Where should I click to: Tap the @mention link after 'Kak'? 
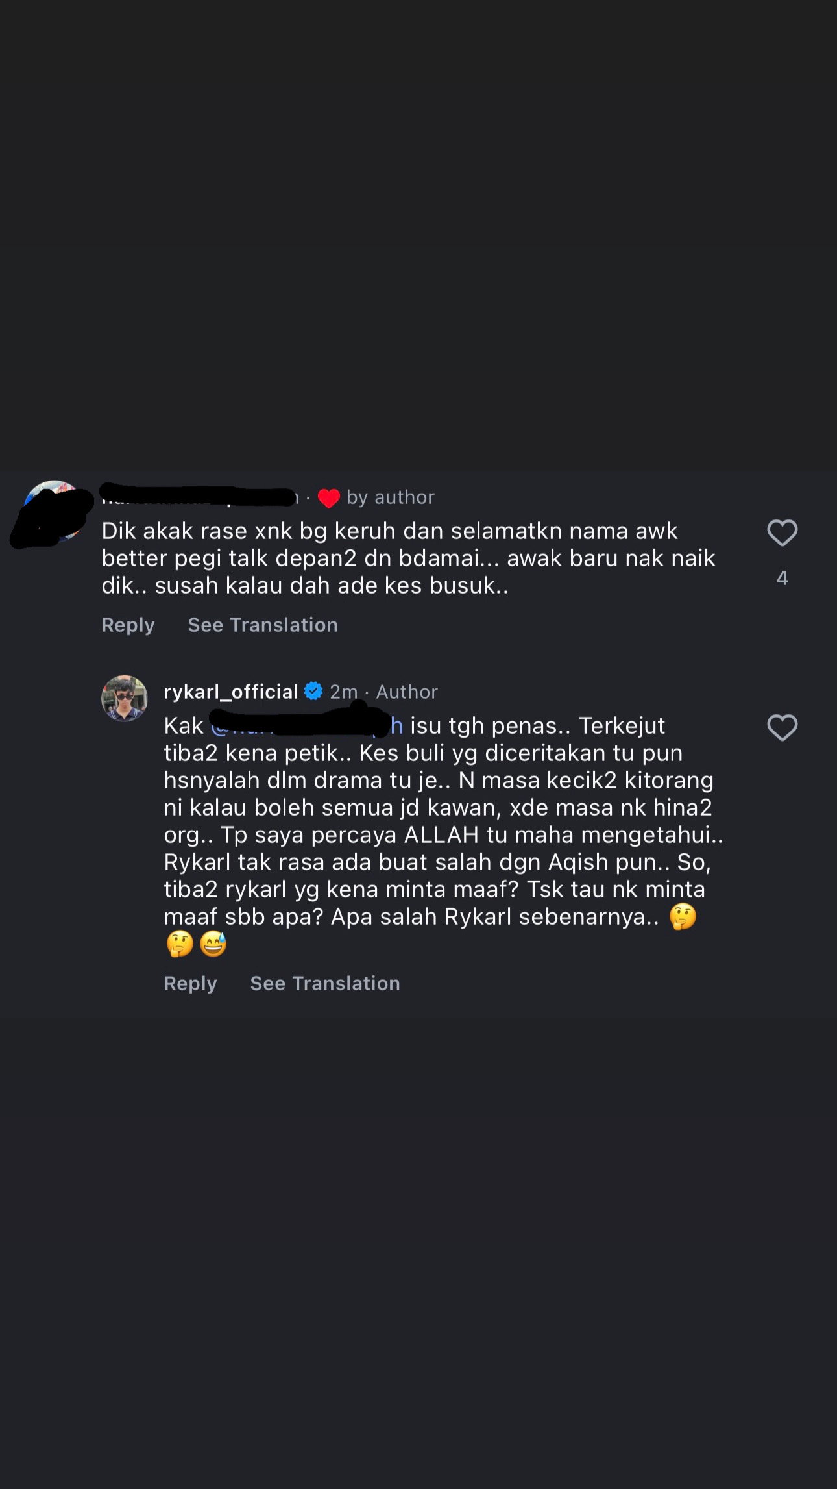click(x=308, y=725)
